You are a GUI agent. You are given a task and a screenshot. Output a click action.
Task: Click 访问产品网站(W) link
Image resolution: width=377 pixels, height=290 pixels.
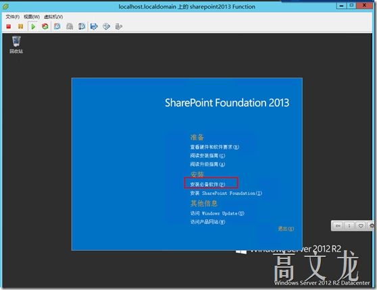coord(207,222)
